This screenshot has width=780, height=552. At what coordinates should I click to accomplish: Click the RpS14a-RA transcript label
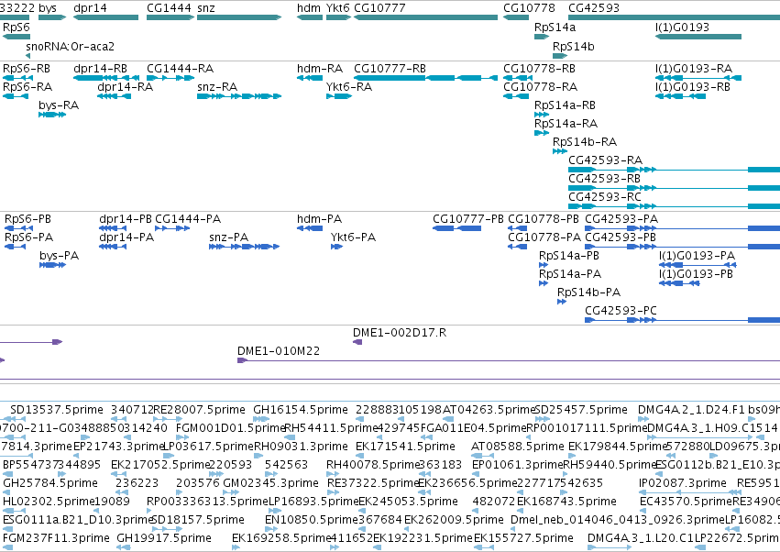coord(566,124)
